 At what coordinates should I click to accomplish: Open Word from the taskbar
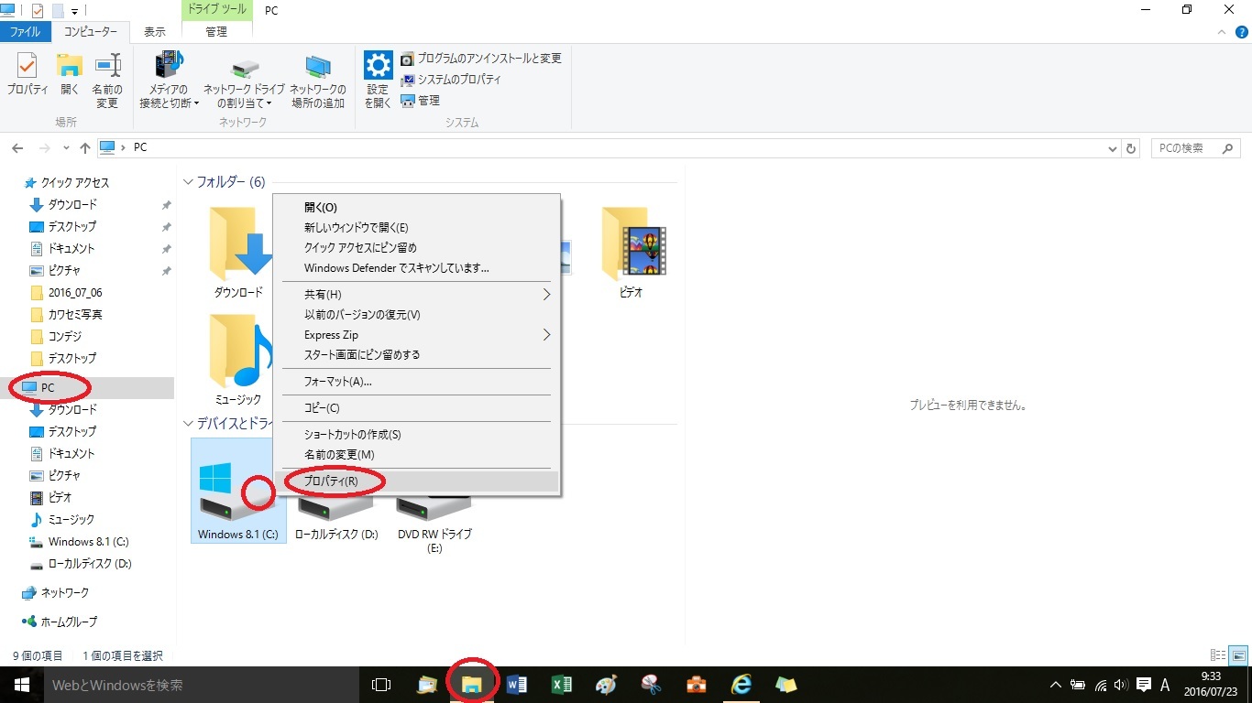(x=516, y=685)
